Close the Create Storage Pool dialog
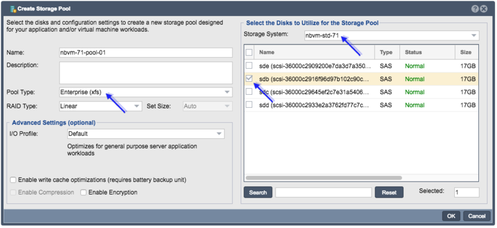 point(483,9)
